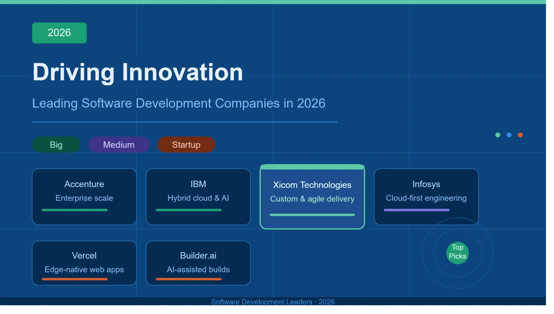
Task: Open the Vercel company card
Action: [84, 263]
